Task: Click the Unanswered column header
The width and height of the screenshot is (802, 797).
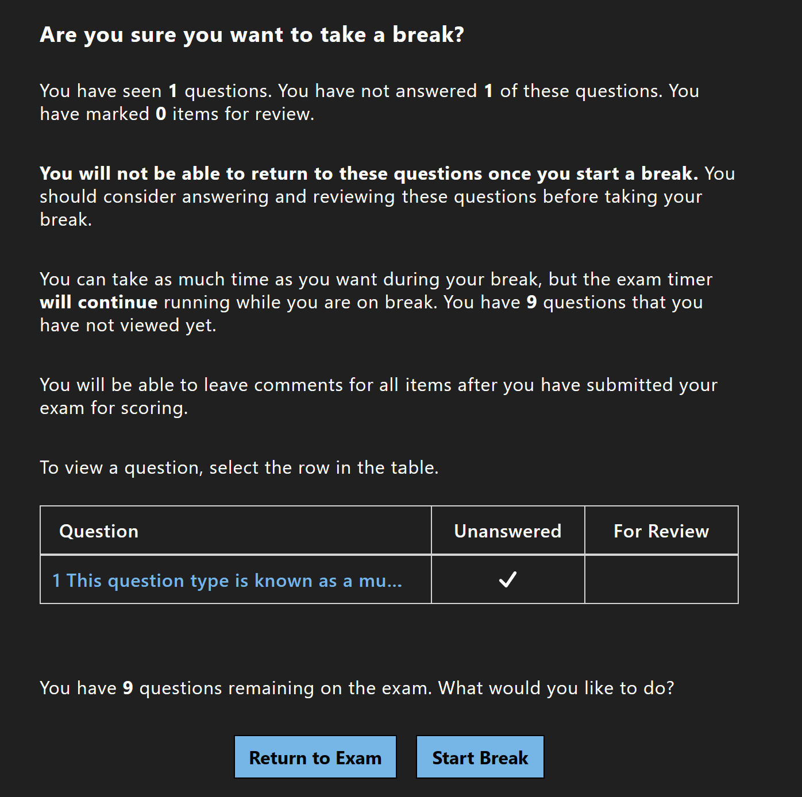Action: pos(508,531)
